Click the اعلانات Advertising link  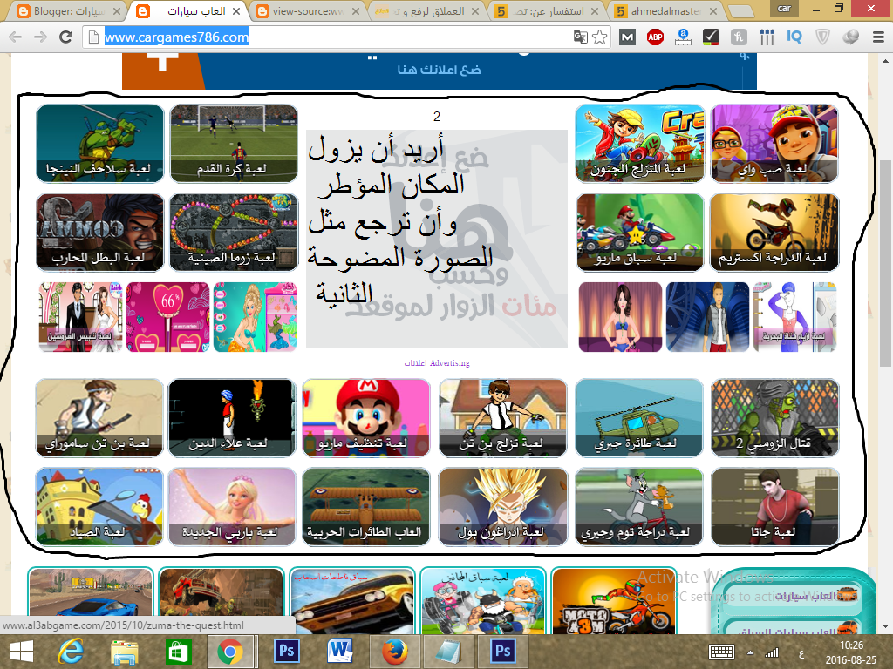coord(437,363)
